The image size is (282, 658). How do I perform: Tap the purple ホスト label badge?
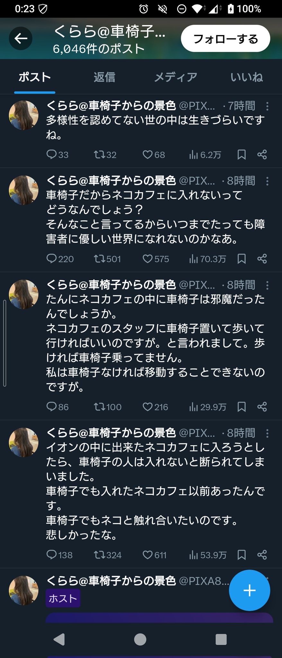tap(63, 598)
